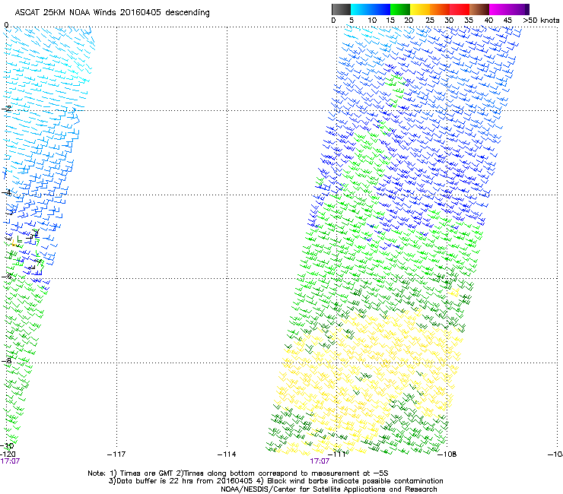
Task: Click the gray 0-5 knots legend segment
Action: (x=341, y=9)
